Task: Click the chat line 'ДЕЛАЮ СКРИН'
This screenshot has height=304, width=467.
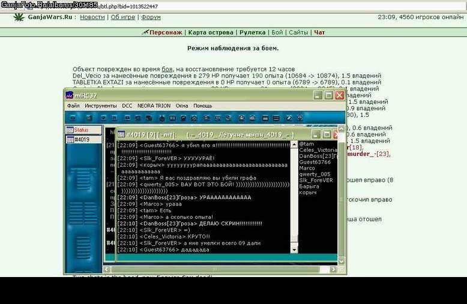Action: (x=190, y=224)
